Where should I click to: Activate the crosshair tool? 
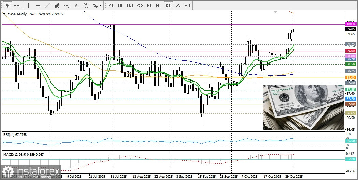point(17,5)
